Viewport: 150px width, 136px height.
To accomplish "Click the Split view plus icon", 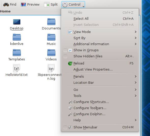I will point(47,5).
